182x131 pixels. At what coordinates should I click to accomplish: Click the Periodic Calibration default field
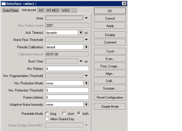(x=64, y=47)
